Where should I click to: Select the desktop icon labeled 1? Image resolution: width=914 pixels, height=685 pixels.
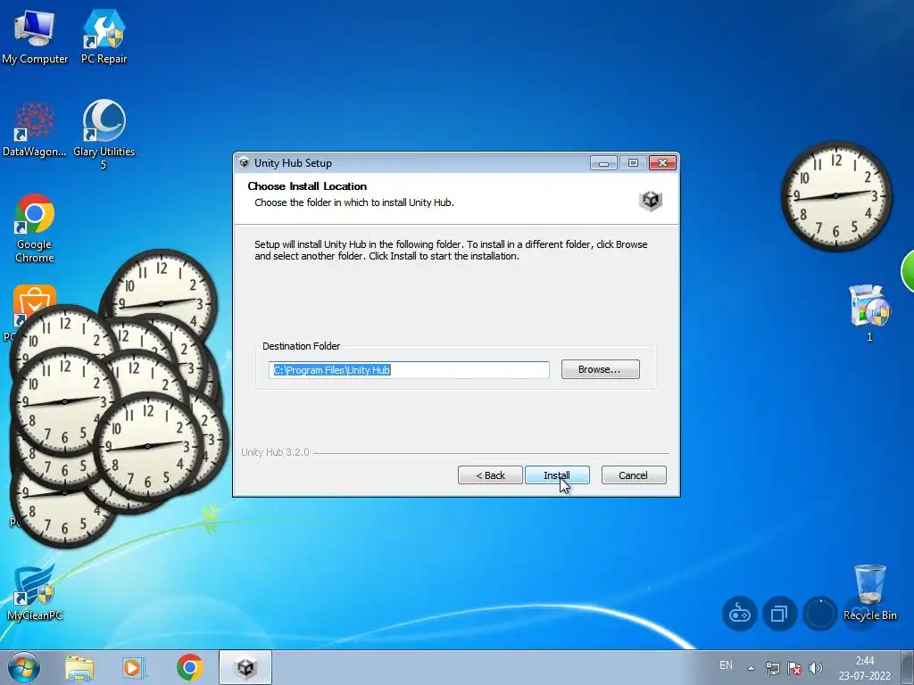coord(869,313)
